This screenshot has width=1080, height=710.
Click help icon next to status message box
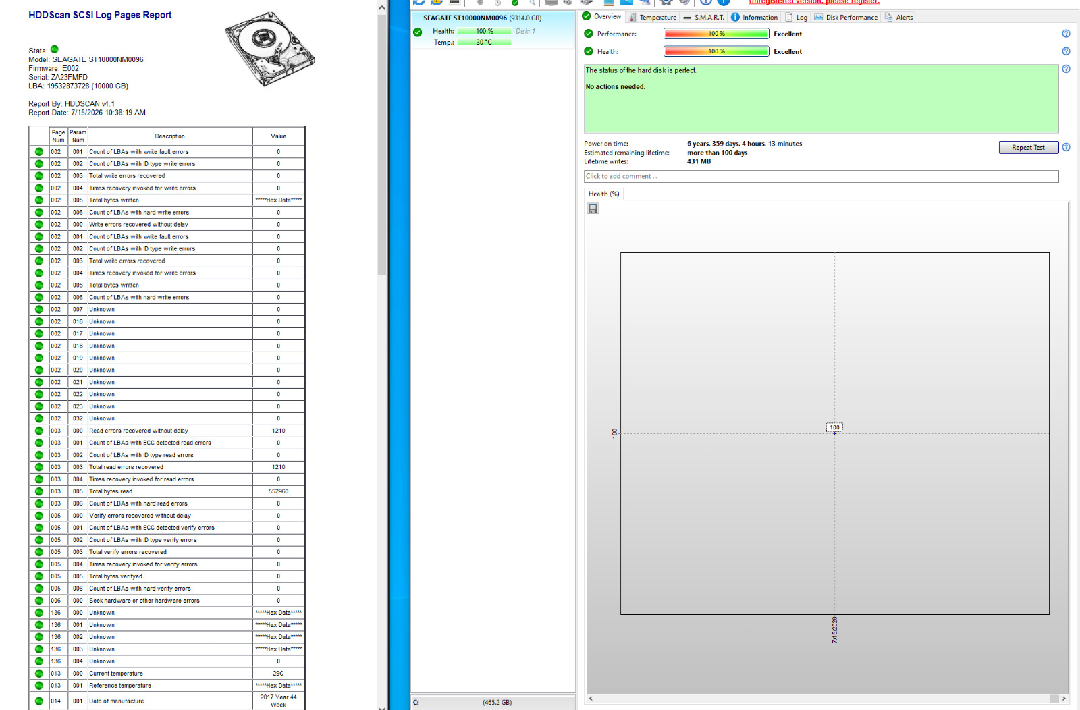pos(1066,69)
